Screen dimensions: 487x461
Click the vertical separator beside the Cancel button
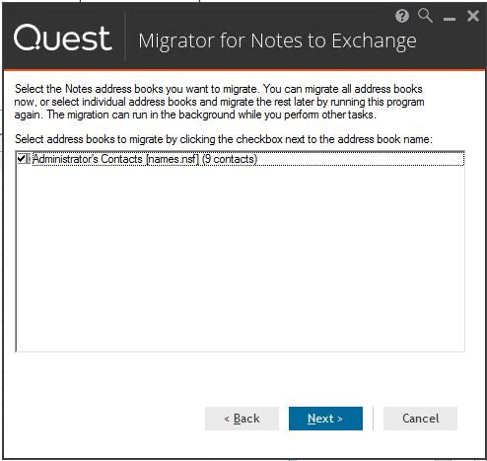pos(373,419)
